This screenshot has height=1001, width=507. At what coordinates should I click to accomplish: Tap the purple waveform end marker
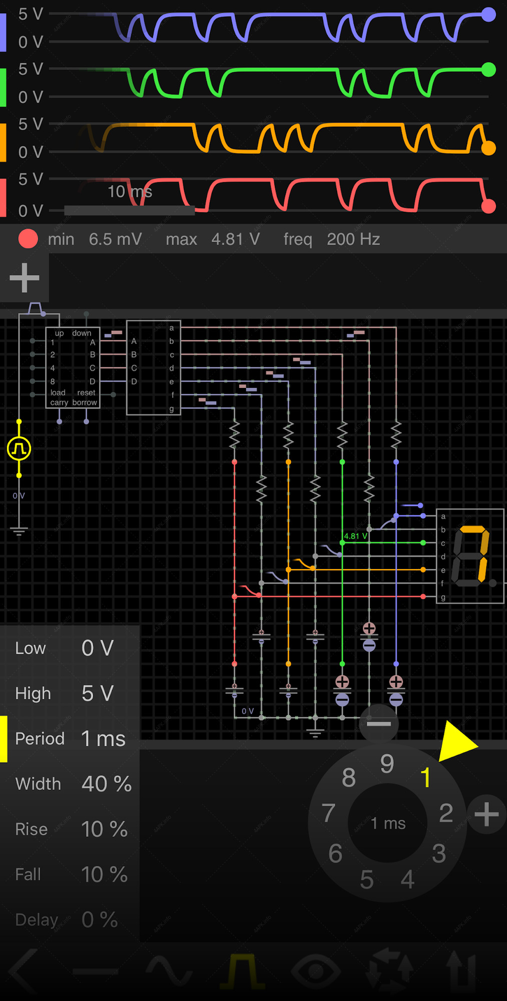pos(488,15)
